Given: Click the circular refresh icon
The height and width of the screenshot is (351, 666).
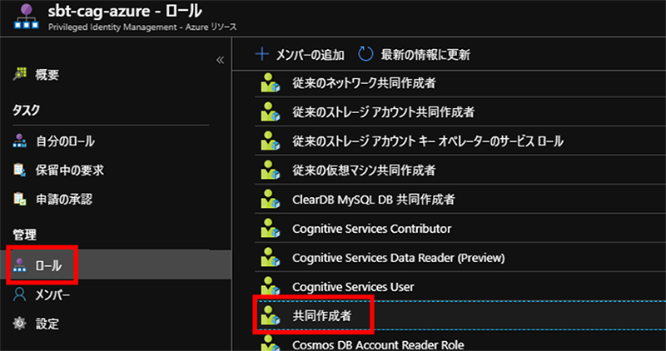Looking at the screenshot, I should pyautogui.click(x=365, y=54).
